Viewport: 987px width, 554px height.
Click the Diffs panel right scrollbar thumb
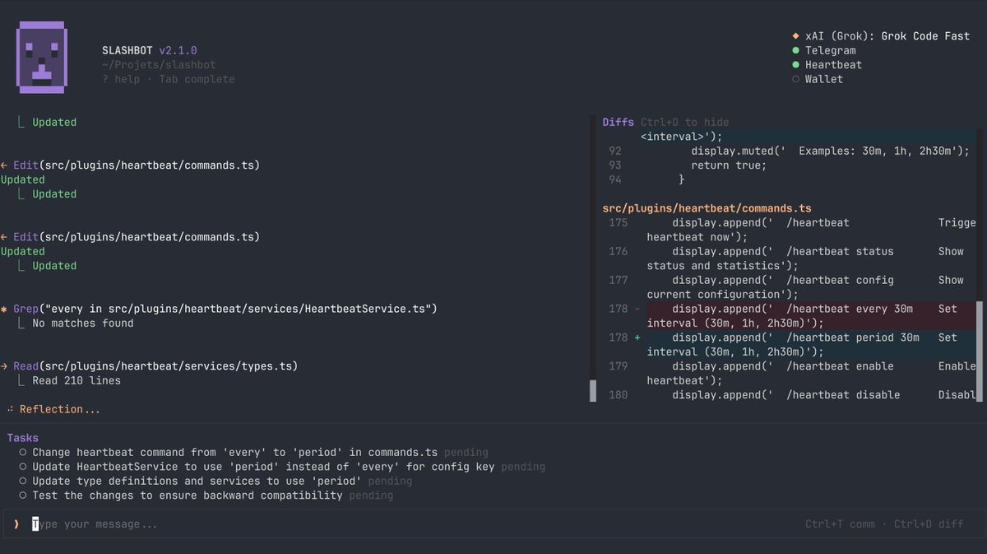click(x=979, y=351)
